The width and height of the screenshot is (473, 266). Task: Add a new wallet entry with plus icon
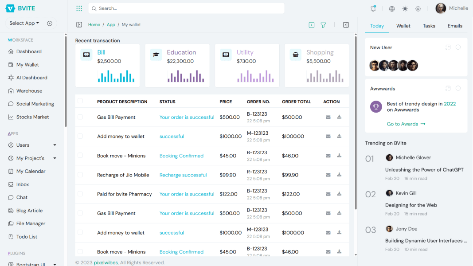pos(311,25)
